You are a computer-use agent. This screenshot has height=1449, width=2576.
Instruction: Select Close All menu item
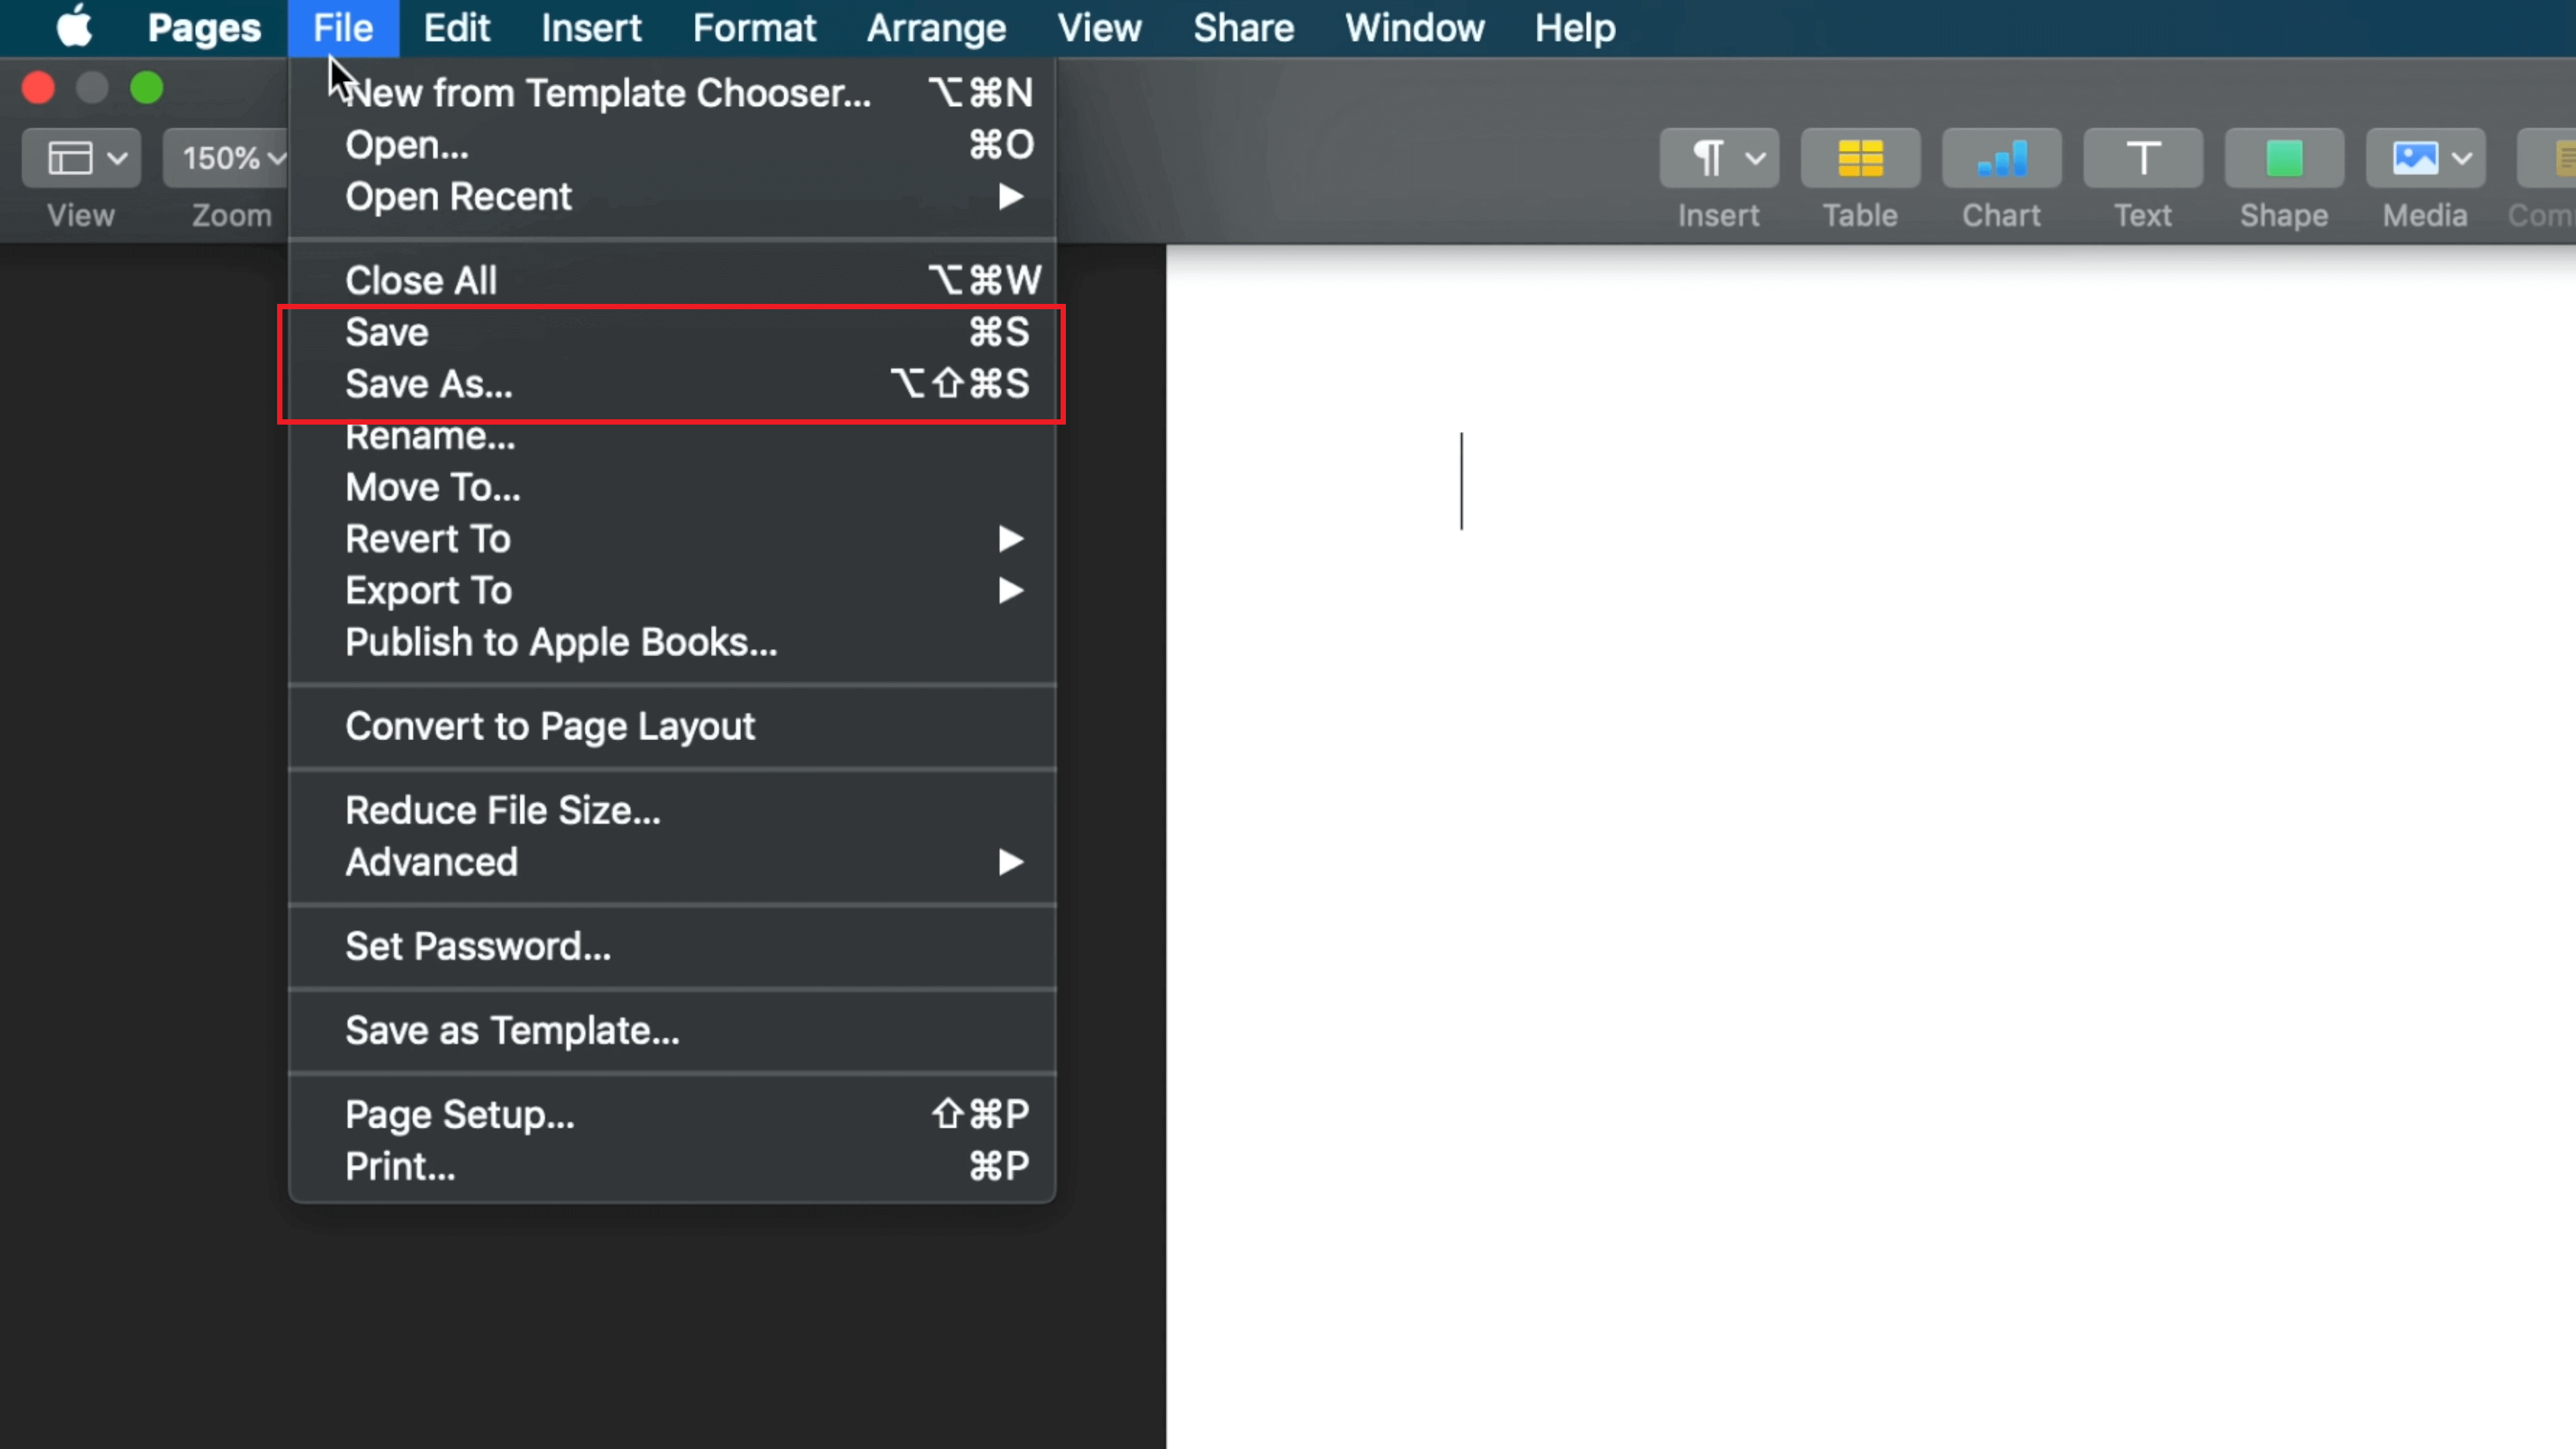tap(421, 280)
